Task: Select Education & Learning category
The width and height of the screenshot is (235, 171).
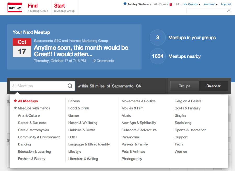Action: (x=34, y=151)
